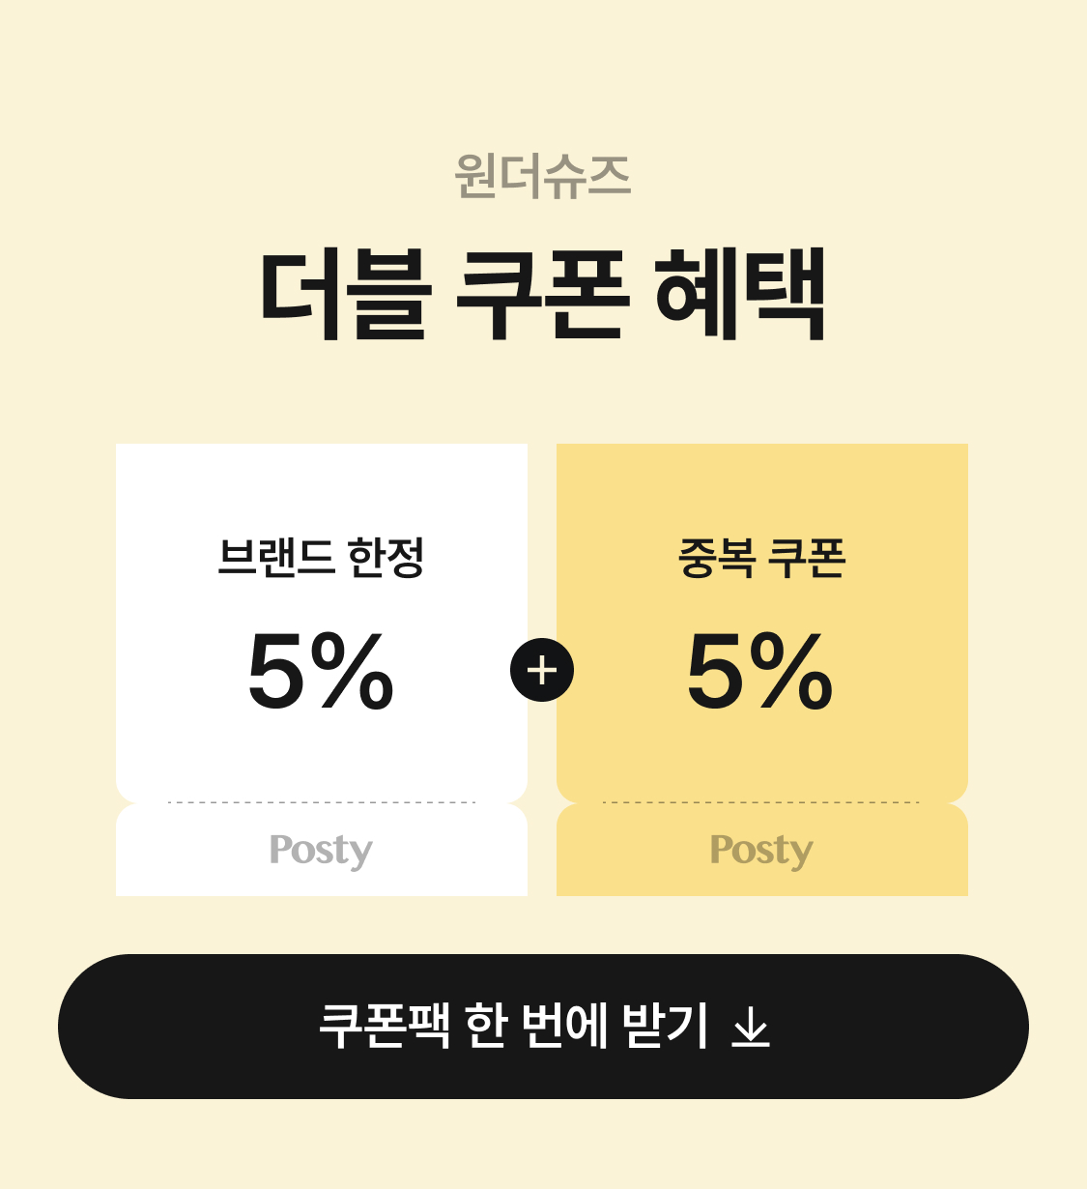The height and width of the screenshot is (1189, 1087).
Task: Select the 5% value on the white coupon
Action: point(321,670)
